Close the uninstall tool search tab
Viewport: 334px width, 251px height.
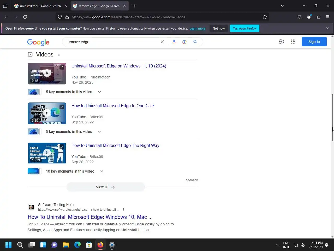(66, 6)
